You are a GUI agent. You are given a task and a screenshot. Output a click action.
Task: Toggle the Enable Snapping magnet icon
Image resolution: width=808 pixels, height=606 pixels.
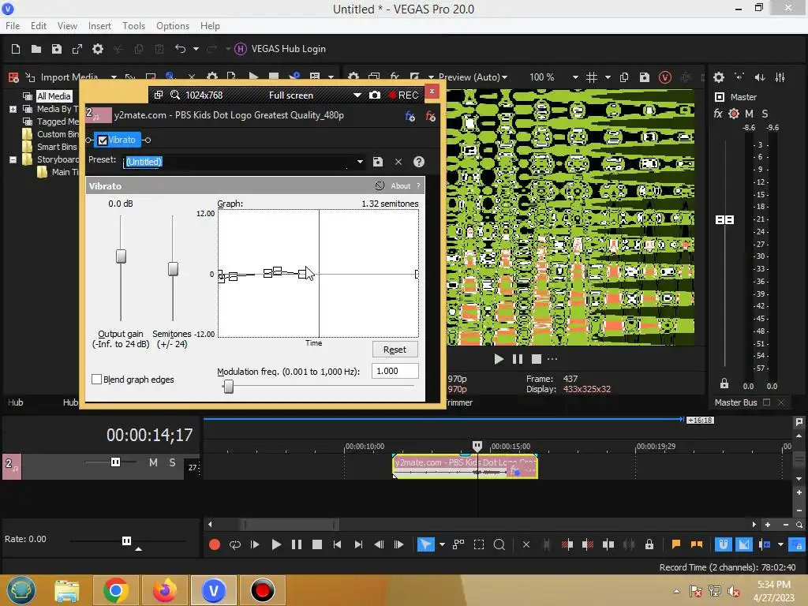pos(723,544)
